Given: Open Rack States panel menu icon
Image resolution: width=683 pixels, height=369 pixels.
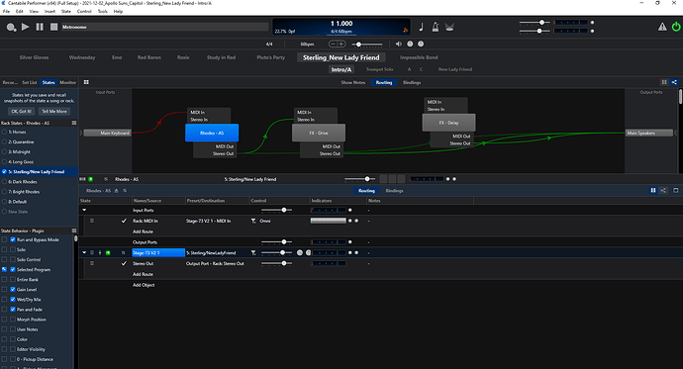Looking at the screenshot, I should [74, 123].
